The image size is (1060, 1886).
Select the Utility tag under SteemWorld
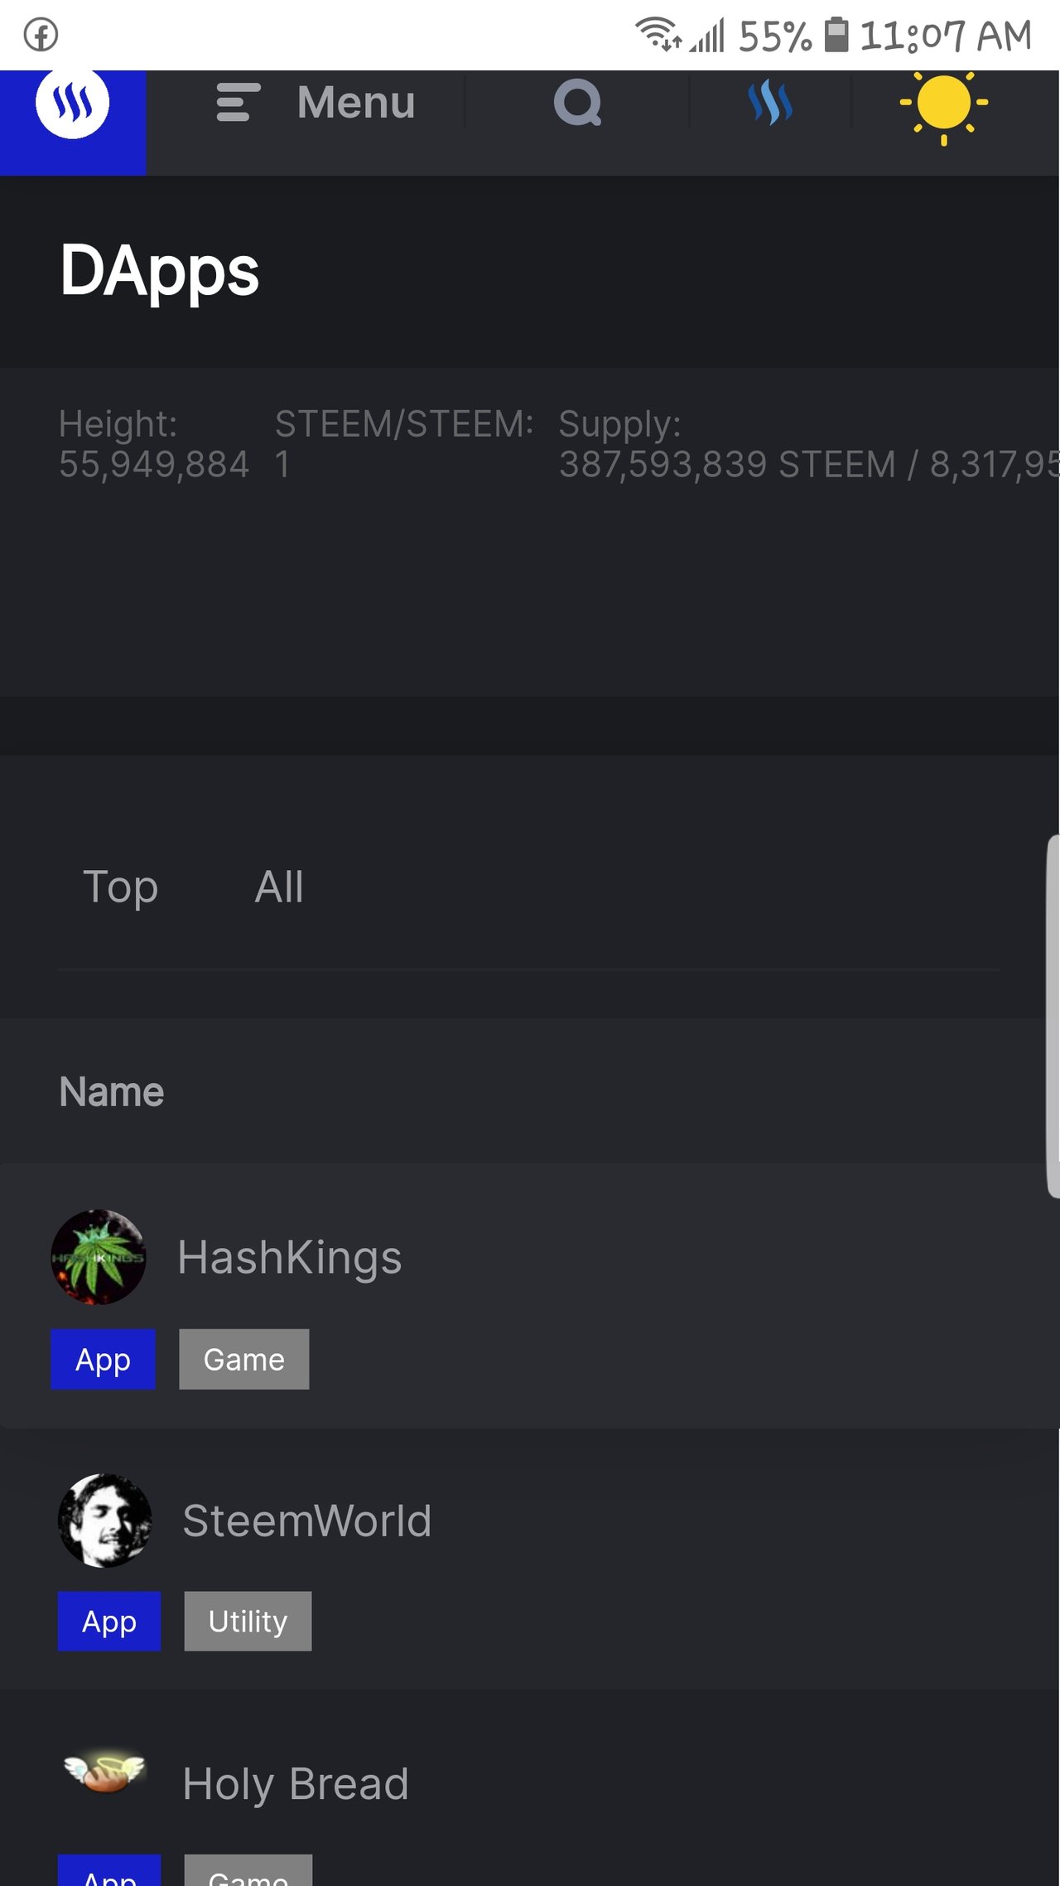[248, 1622]
